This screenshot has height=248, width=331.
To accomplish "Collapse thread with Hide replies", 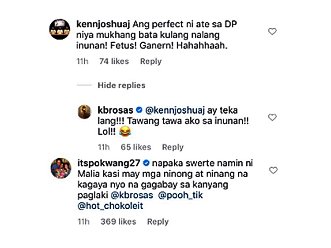I will 121,85.
